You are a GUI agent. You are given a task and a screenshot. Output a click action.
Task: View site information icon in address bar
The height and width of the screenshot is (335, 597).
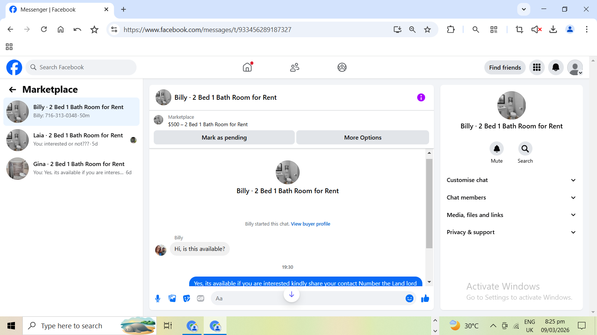(x=114, y=29)
